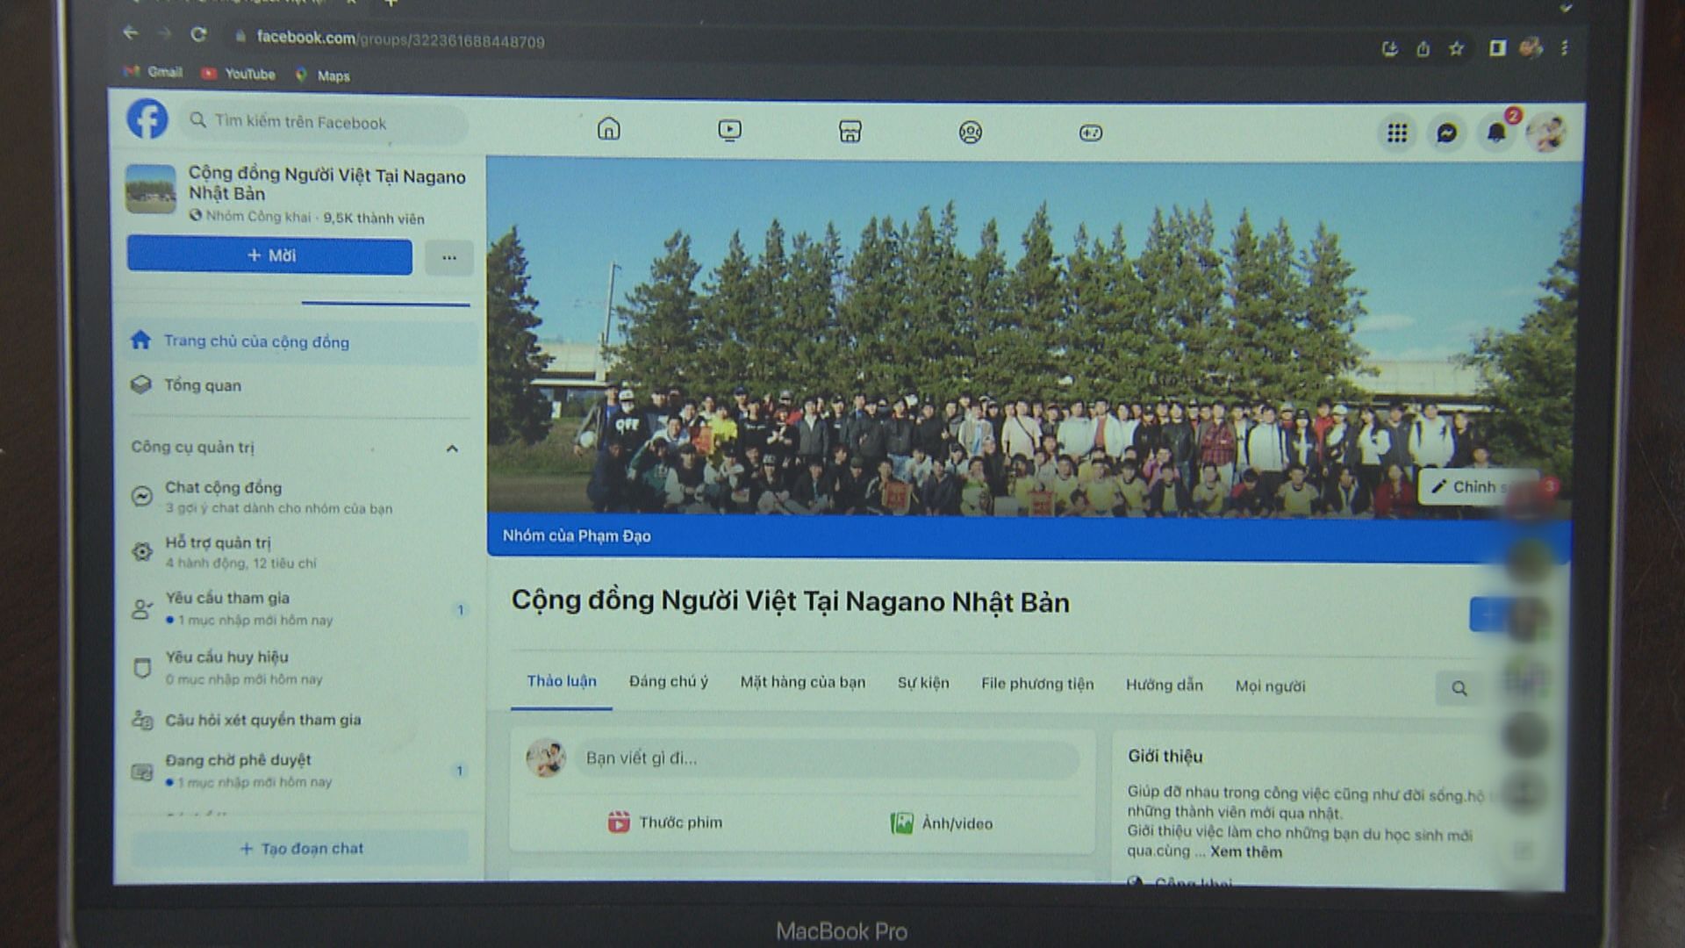Image resolution: width=1685 pixels, height=948 pixels.
Task: Open Yêu cầu huy hiệu
Action: (298, 667)
